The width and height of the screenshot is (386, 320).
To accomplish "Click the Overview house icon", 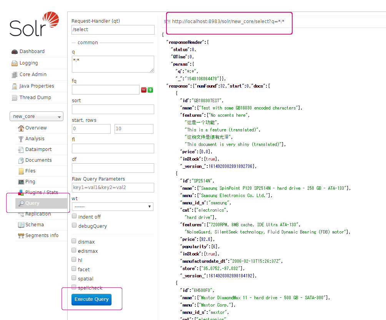I will click(21, 128).
